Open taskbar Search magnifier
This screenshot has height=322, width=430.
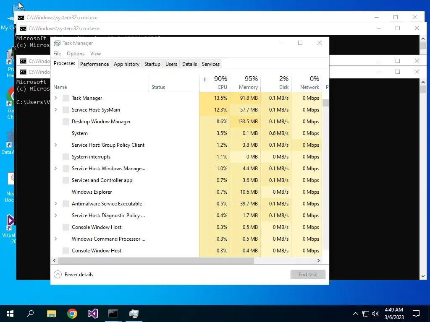pyautogui.click(x=30, y=314)
